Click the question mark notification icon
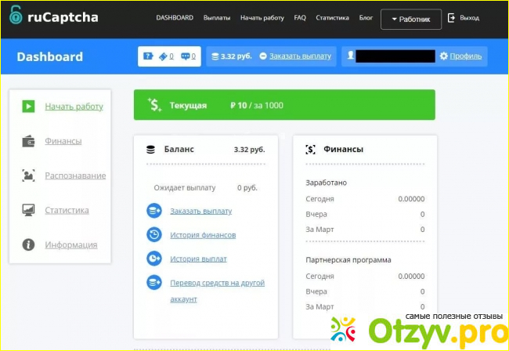The image size is (509, 351). tap(147, 56)
